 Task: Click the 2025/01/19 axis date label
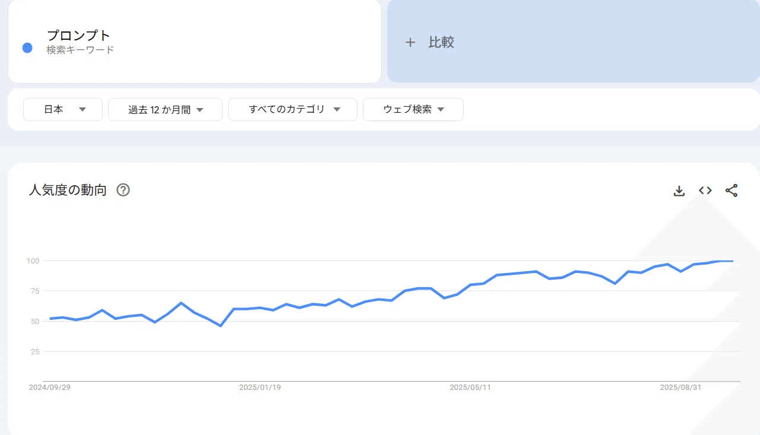pos(260,388)
